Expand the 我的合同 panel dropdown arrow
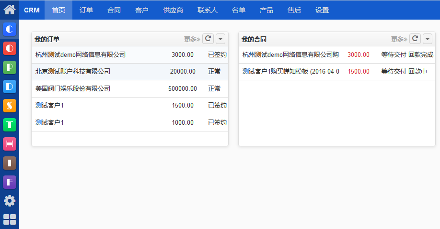The image size is (440, 229). (427, 39)
